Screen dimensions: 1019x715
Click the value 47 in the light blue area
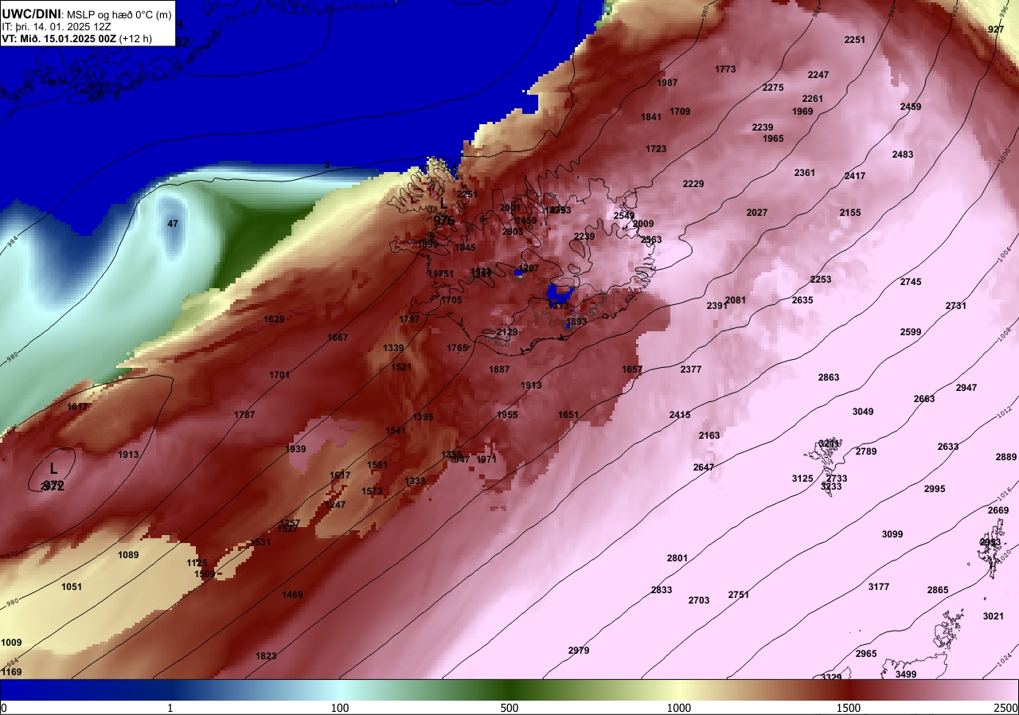[x=173, y=224]
